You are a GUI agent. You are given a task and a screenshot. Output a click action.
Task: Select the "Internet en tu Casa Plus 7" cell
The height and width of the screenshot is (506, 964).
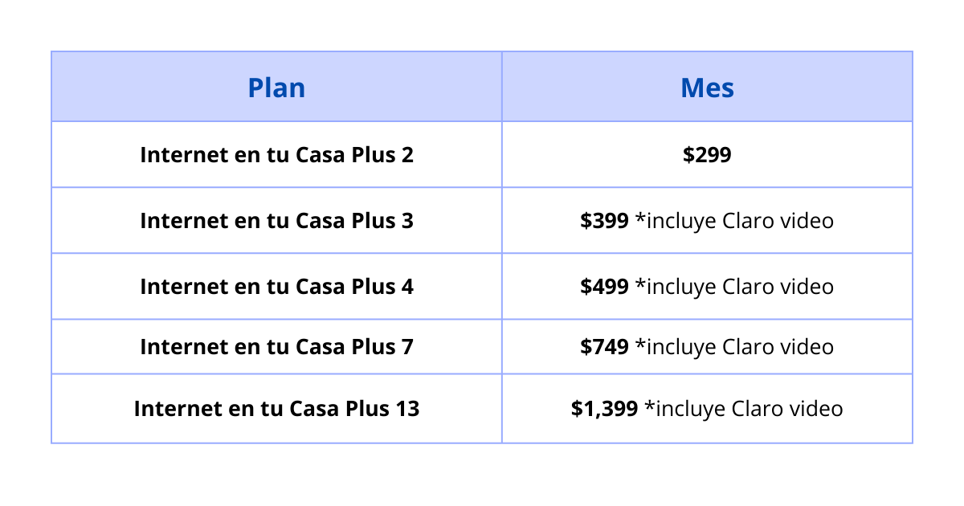coord(276,347)
